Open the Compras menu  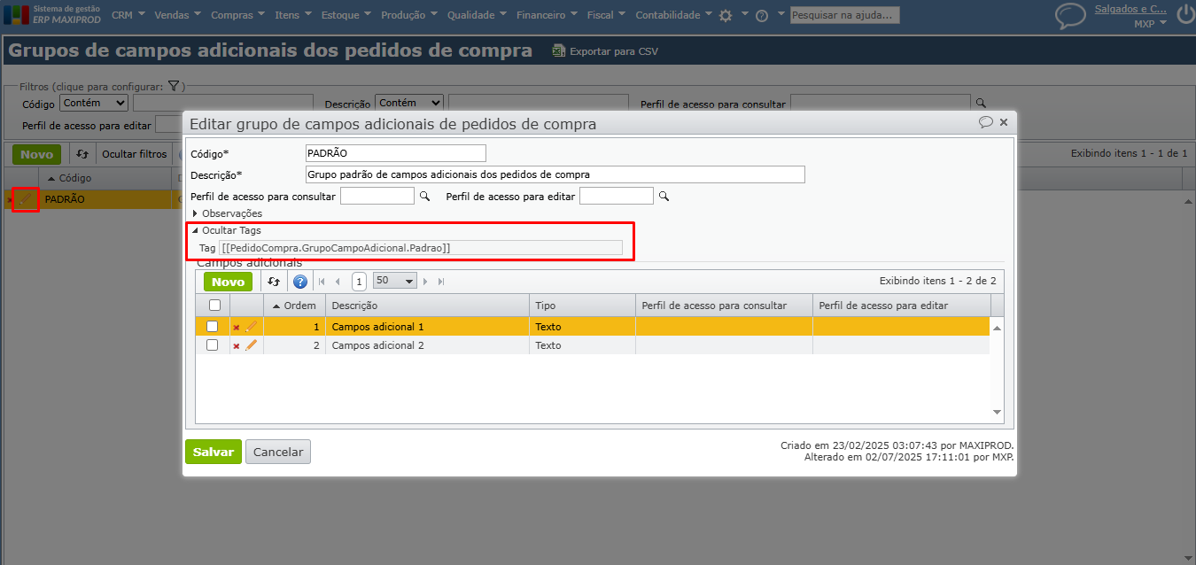pyautogui.click(x=238, y=15)
